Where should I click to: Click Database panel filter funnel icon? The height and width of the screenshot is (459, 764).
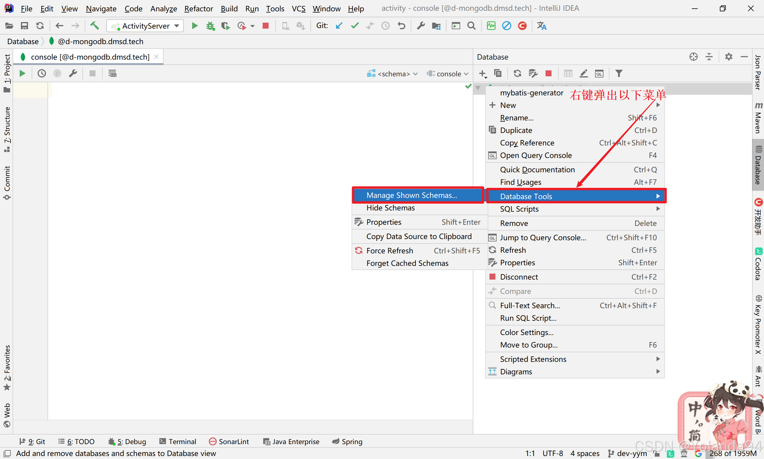pyautogui.click(x=618, y=74)
